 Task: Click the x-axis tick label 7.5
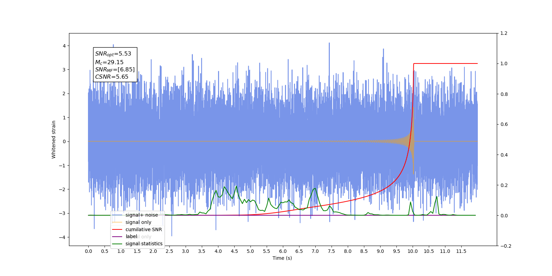tap(332, 251)
